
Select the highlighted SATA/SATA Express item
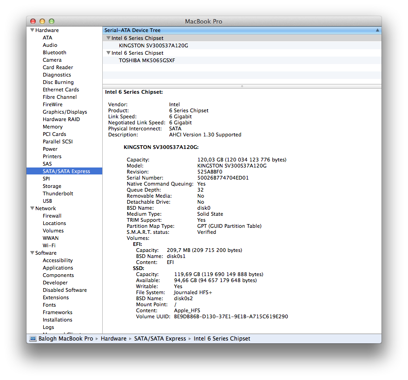[x=64, y=171]
